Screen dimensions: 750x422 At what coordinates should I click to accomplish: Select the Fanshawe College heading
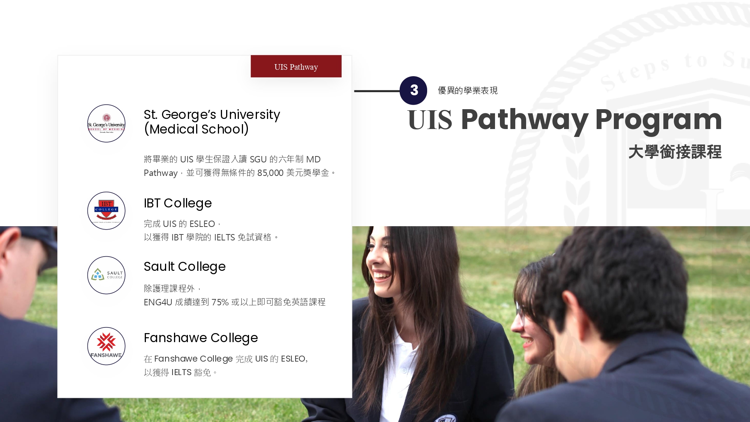[201, 338]
